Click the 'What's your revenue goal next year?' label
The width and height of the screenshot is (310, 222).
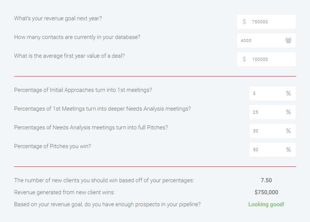(58, 18)
